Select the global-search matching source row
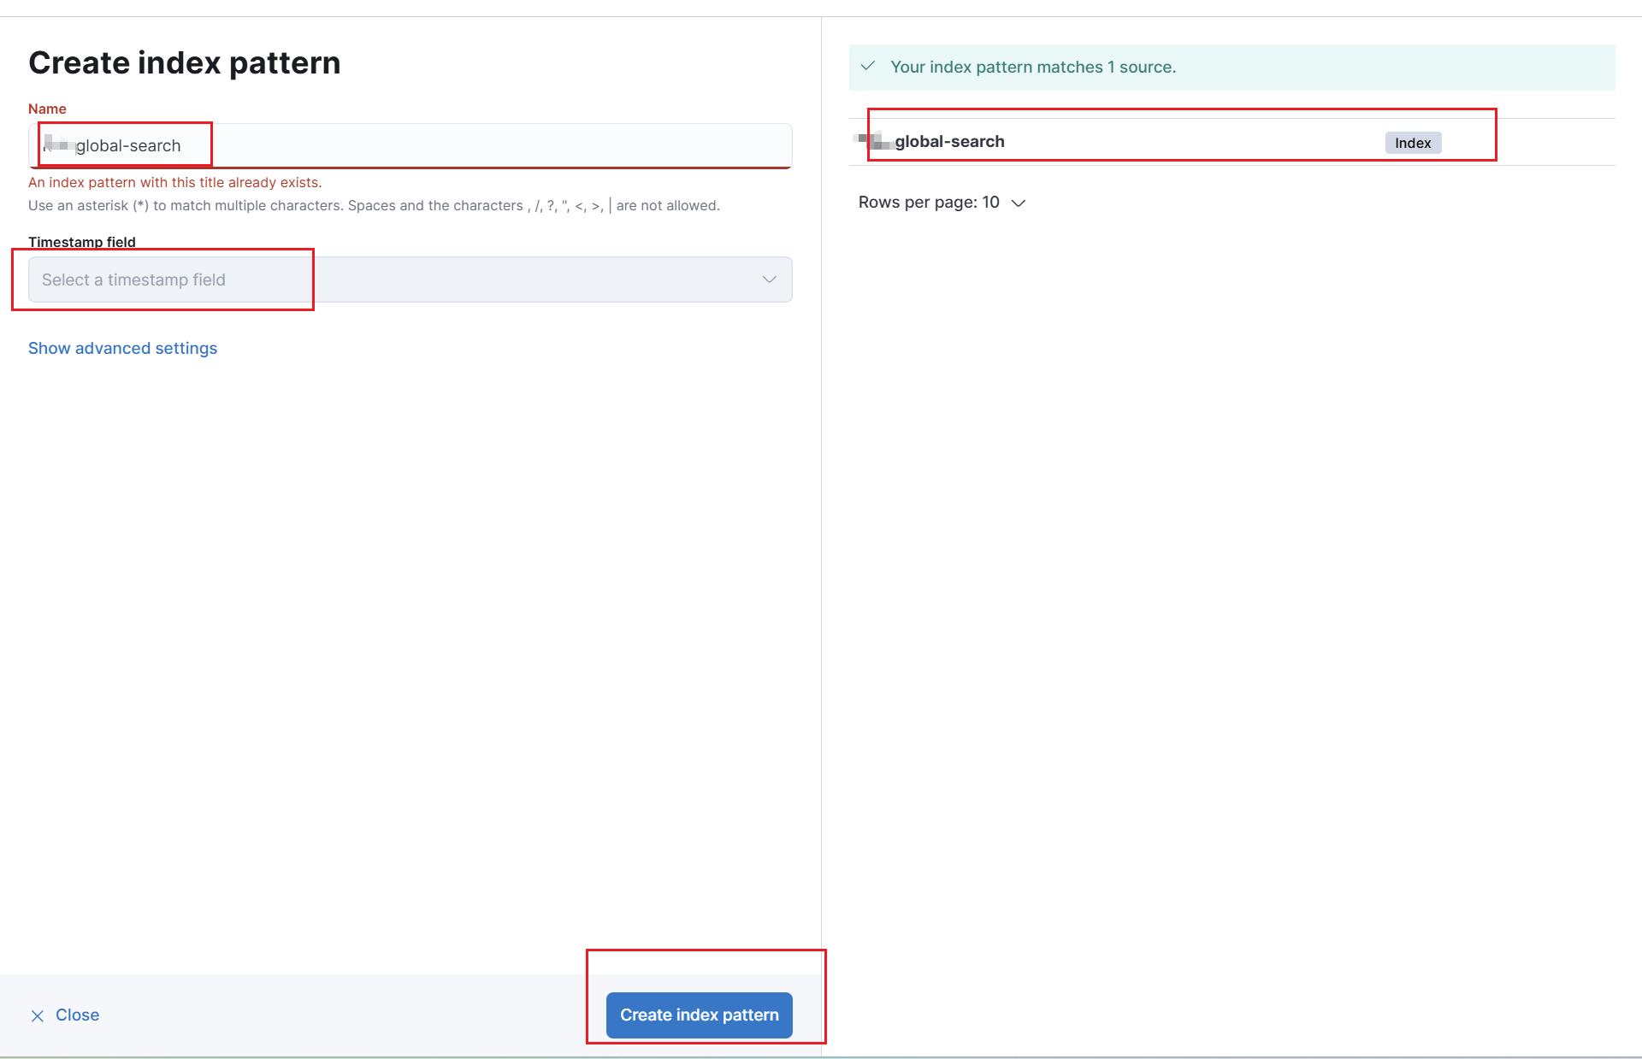The height and width of the screenshot is (1059, 1642). tap(949, 142)
